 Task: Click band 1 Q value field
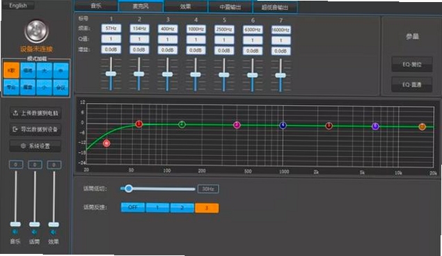pyautogui.click(x=111, y=39)
